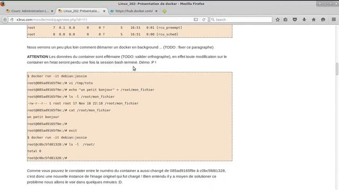Open a new tab with plus icon
The image size is (339, 190).
click(165, 11)
